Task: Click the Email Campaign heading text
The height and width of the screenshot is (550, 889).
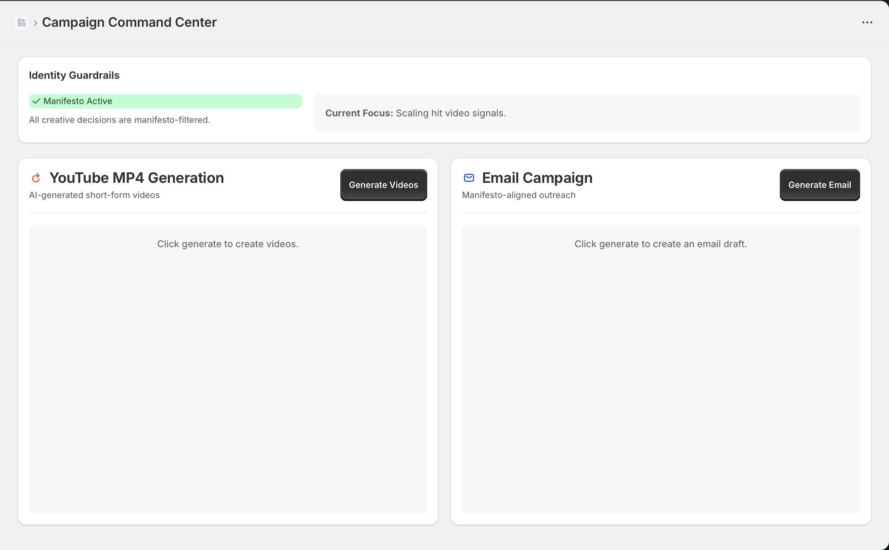Action: coord(537,178)
